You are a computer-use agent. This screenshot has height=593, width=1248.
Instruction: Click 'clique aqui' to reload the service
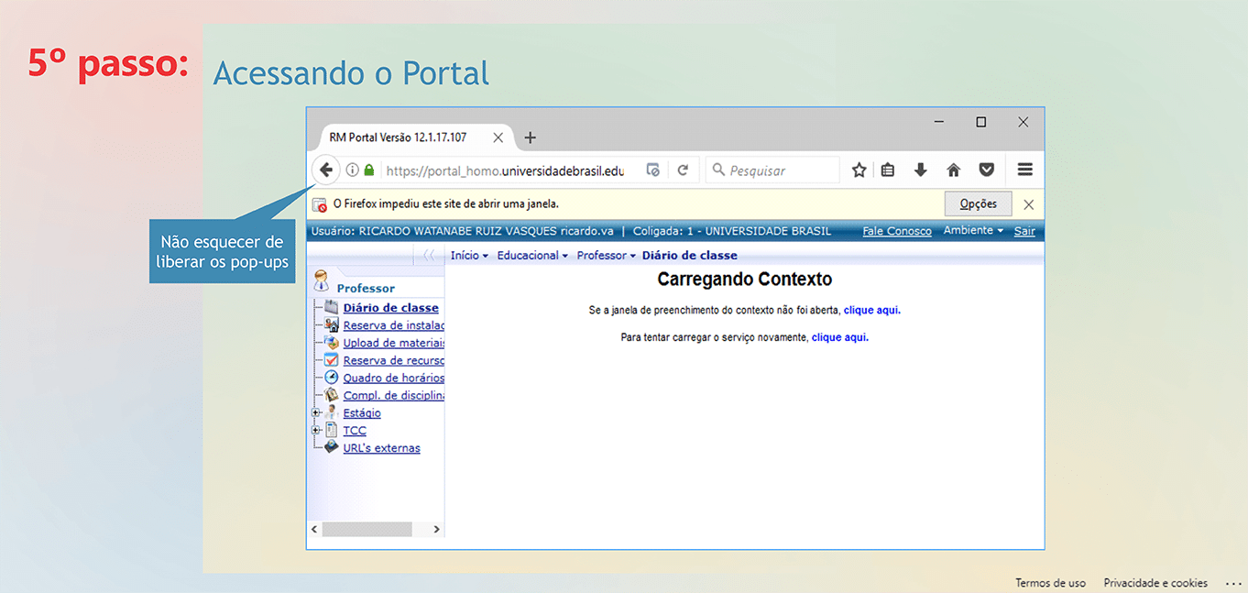point(840,337)
